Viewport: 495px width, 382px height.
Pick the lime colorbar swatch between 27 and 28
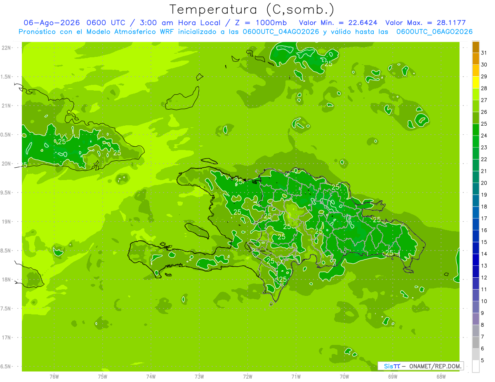click(476, 94)
